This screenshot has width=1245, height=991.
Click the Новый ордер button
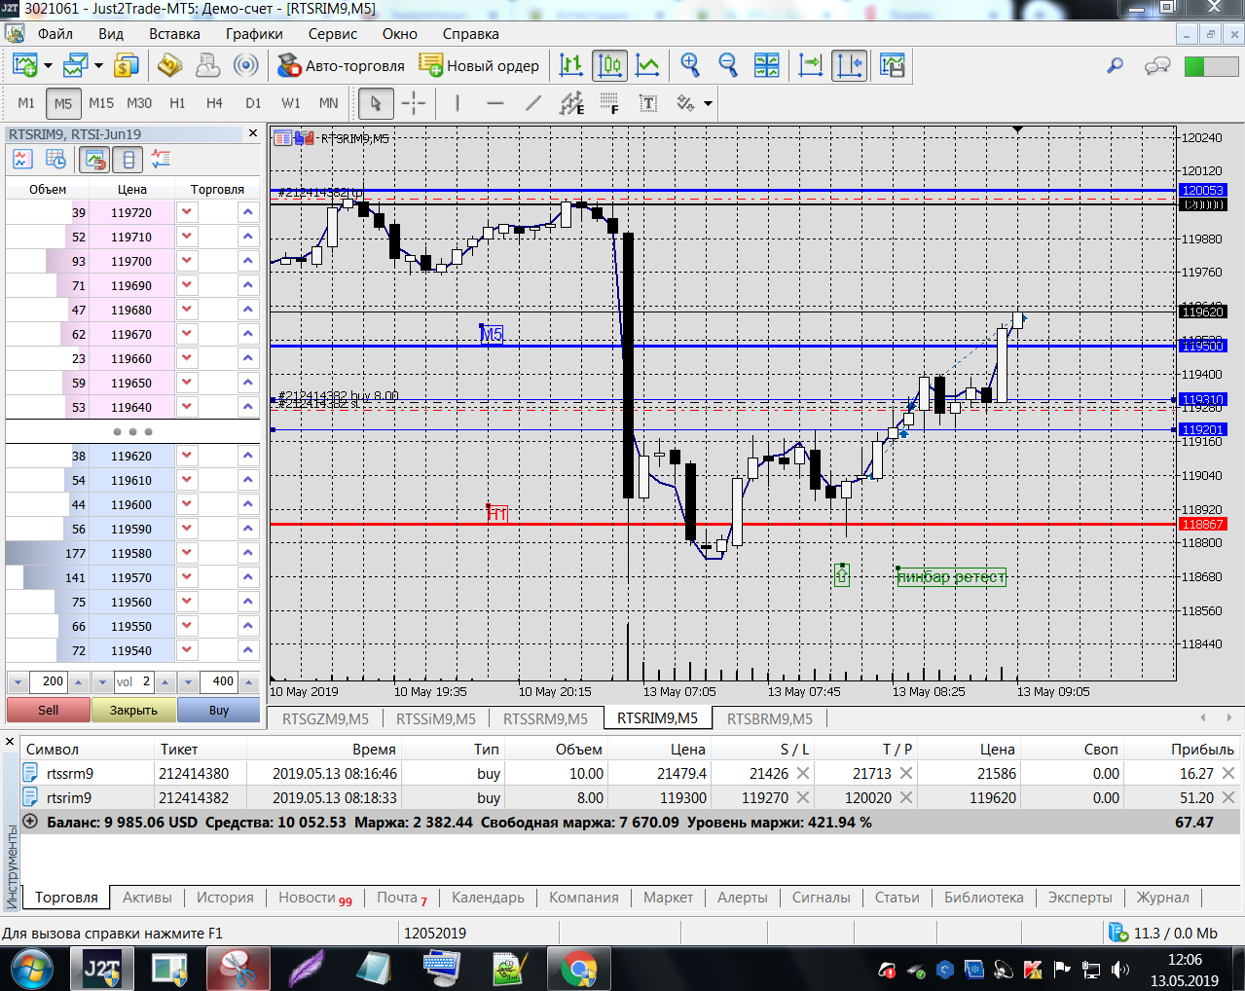point(479,65)
